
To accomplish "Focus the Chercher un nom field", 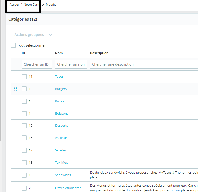I will pos(71,64).
